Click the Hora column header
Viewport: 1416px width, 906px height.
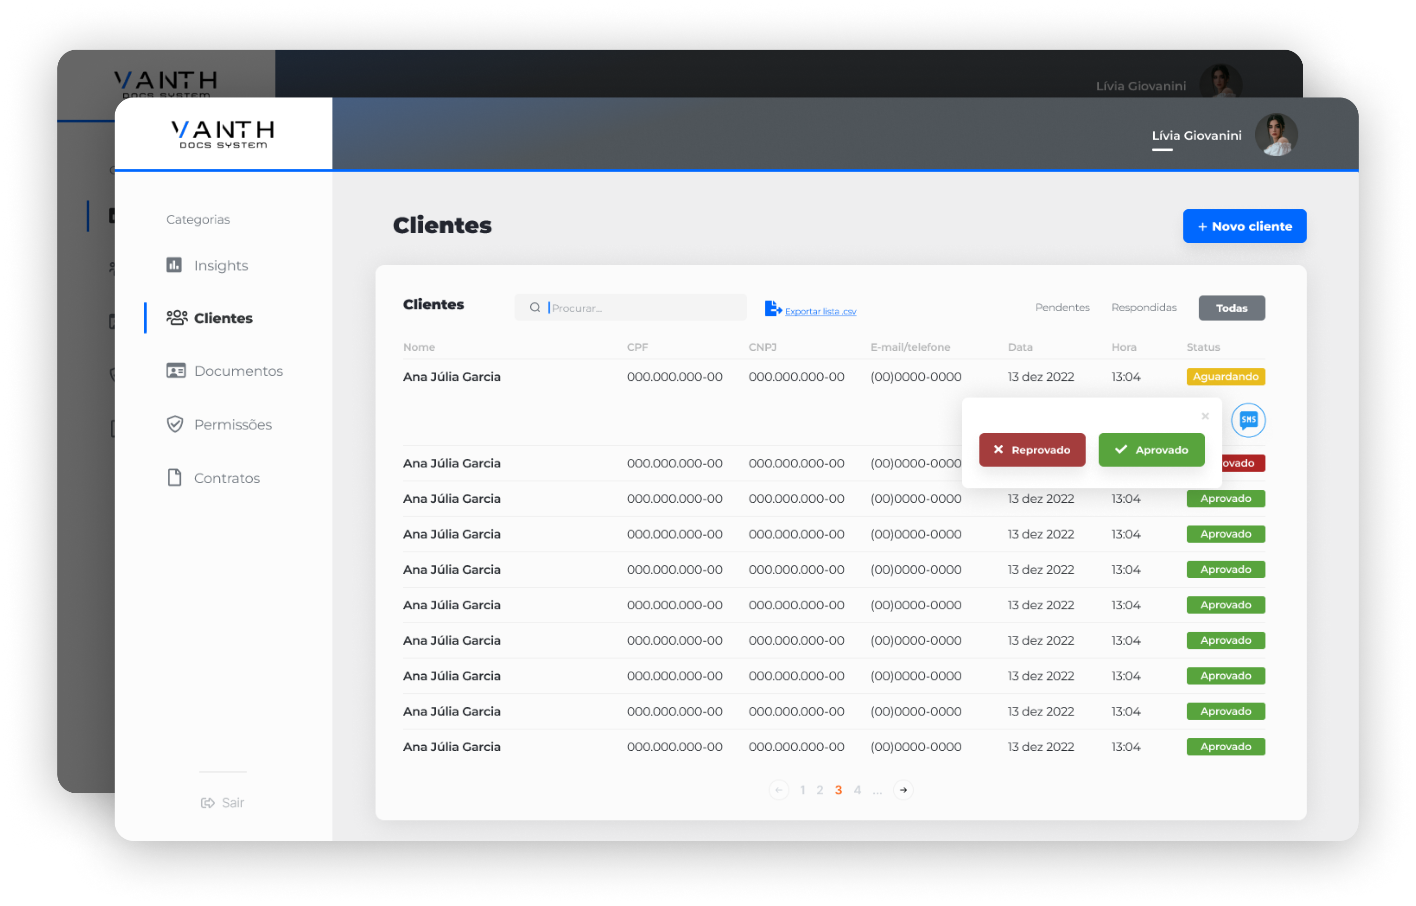tap(1124, 347)
